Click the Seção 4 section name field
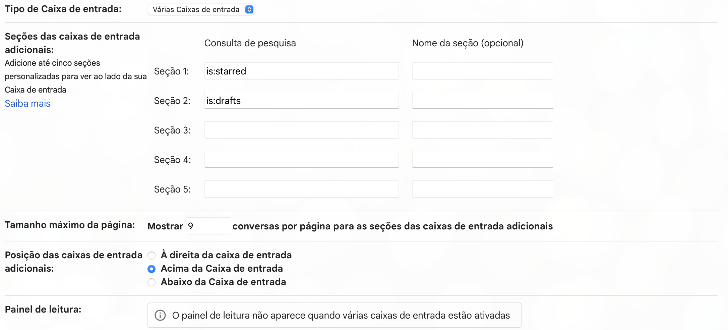The width and height of the screenshot is (728, 330). (x=482, y=160)
